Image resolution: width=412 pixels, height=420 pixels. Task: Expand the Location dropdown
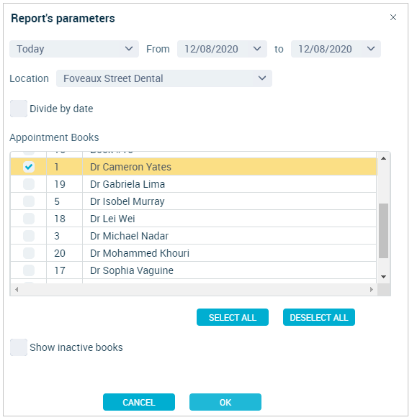[x=164, y=78]
